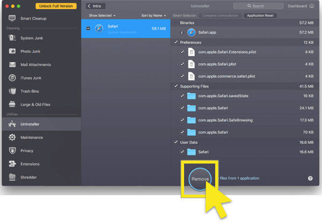This screenshot has width=322, height=222.
Task: Switch to Complete Uninstallation selector
Action: 220,16
